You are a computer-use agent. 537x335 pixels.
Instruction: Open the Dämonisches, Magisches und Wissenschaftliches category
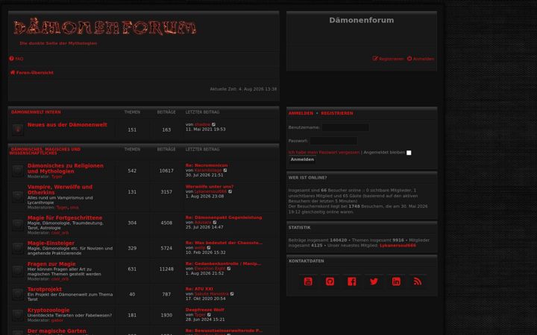pyautogui.click(x=45, y=151)
